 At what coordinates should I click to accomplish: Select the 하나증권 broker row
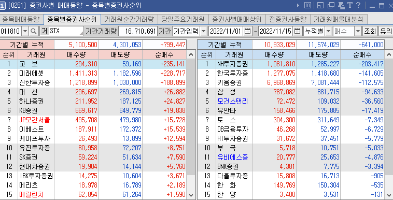point(93,101)
